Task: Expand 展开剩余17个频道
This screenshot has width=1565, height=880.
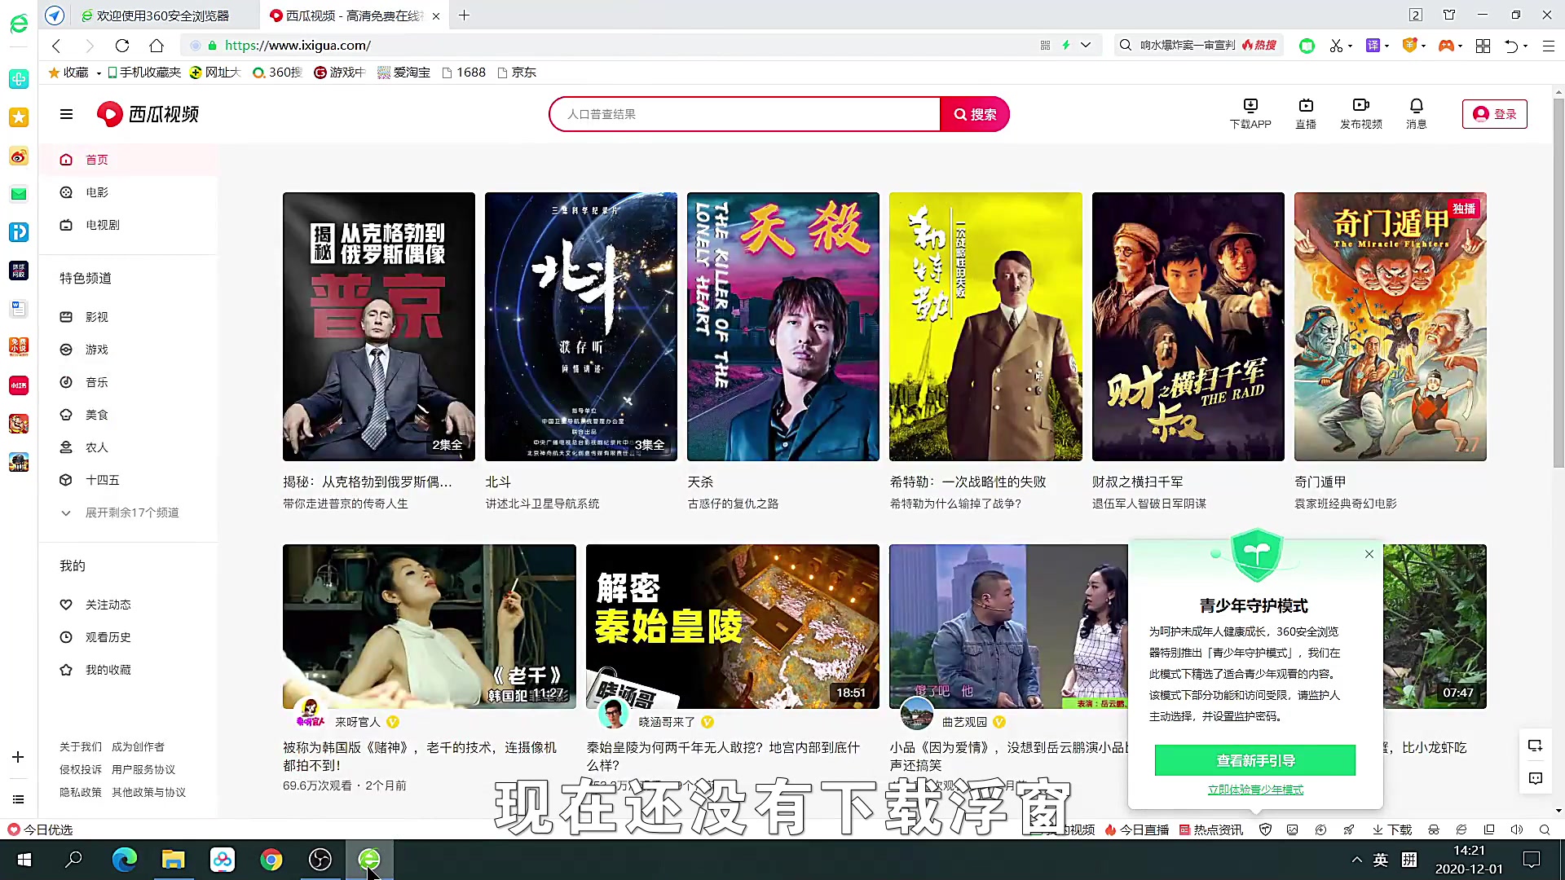Action: 129,513
